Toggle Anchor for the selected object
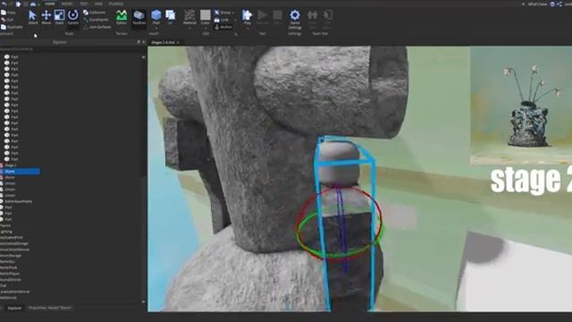This screenshot has width=572, height=322. click(223, 27)
